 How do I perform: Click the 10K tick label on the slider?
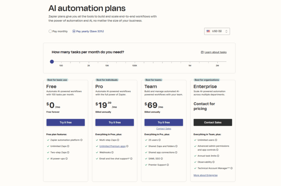[107, 66]
